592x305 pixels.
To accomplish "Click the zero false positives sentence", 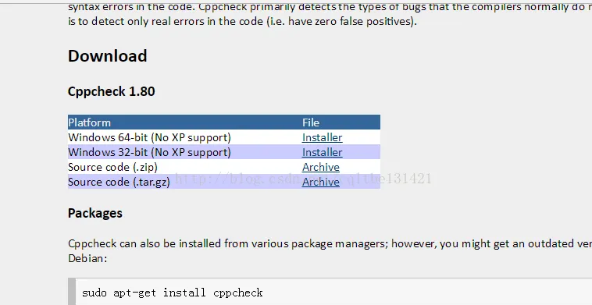I will point(242,21).
